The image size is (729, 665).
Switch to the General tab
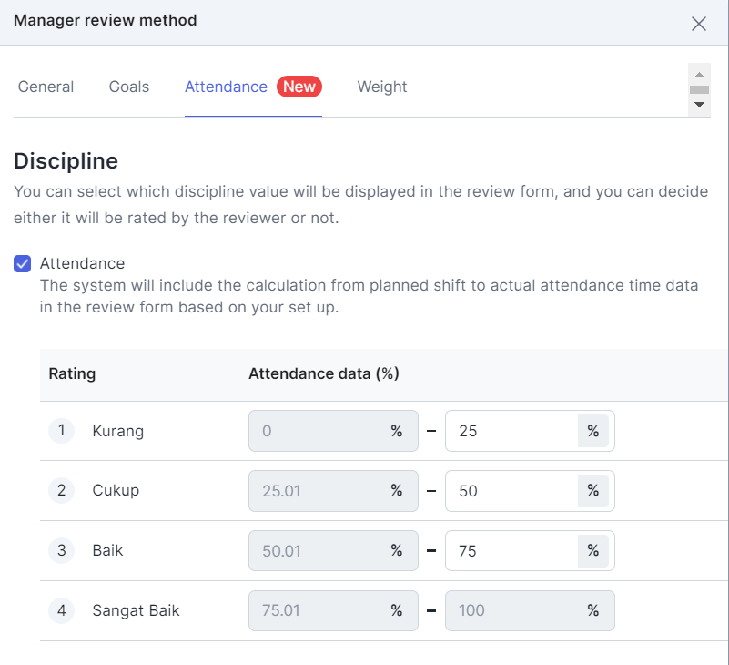(x=46, y=87)
